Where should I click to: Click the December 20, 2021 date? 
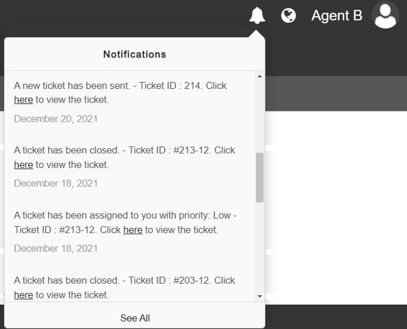pos(56,119)
